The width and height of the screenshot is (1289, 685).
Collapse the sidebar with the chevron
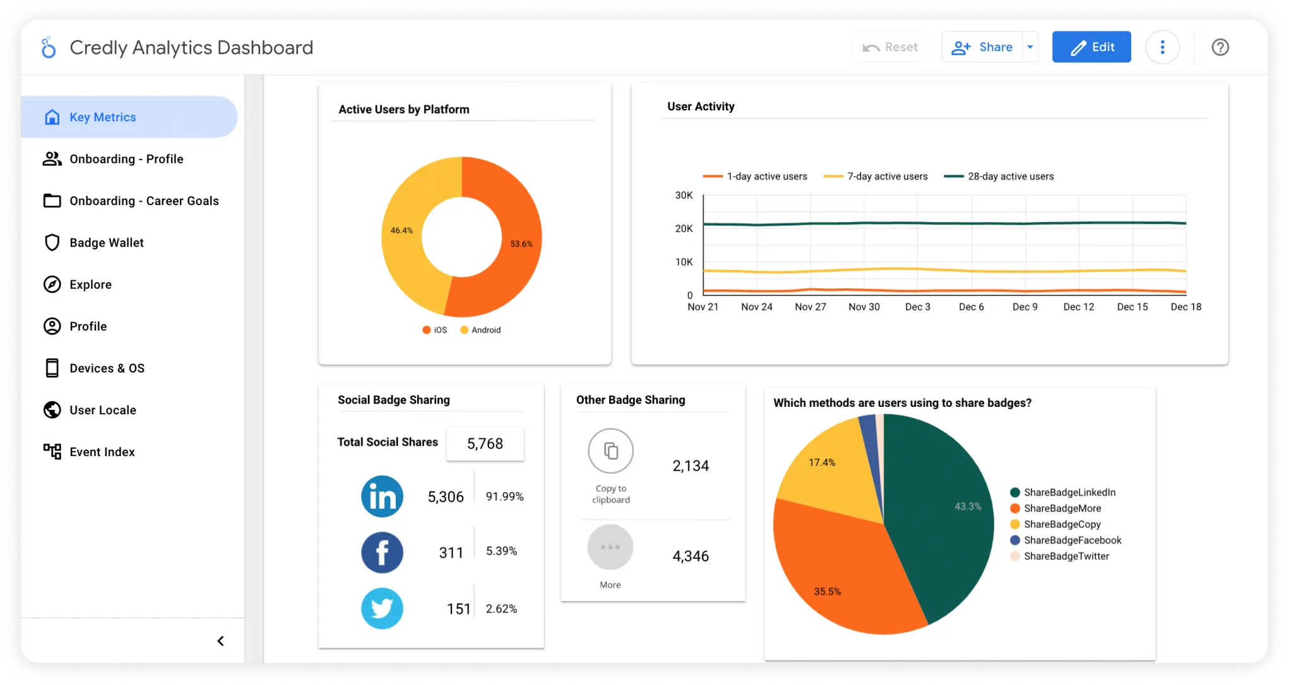click(x=220, y=641)
